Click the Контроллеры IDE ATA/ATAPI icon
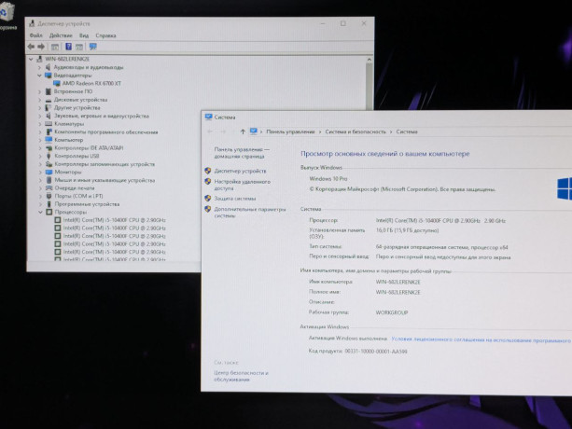Screen dimensions: 572x429 point(49,148)
